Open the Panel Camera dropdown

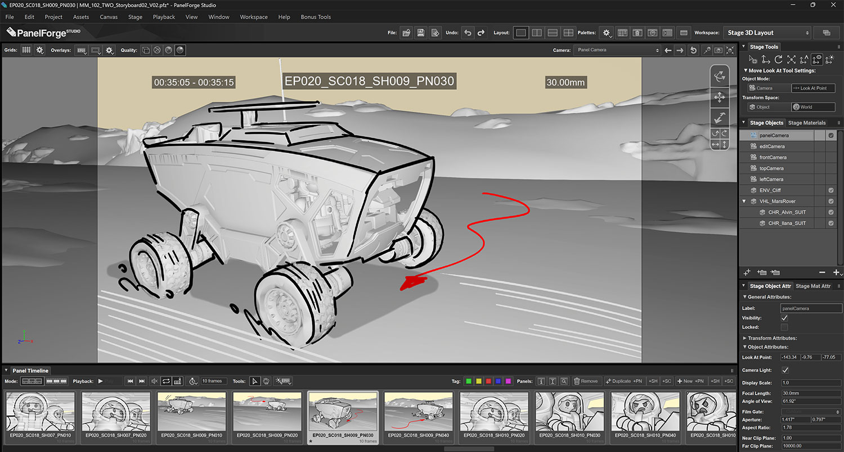pyautogui.click(x=617, y=50)
